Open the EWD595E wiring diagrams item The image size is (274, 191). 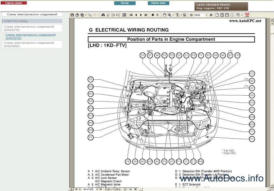[32, 44]
